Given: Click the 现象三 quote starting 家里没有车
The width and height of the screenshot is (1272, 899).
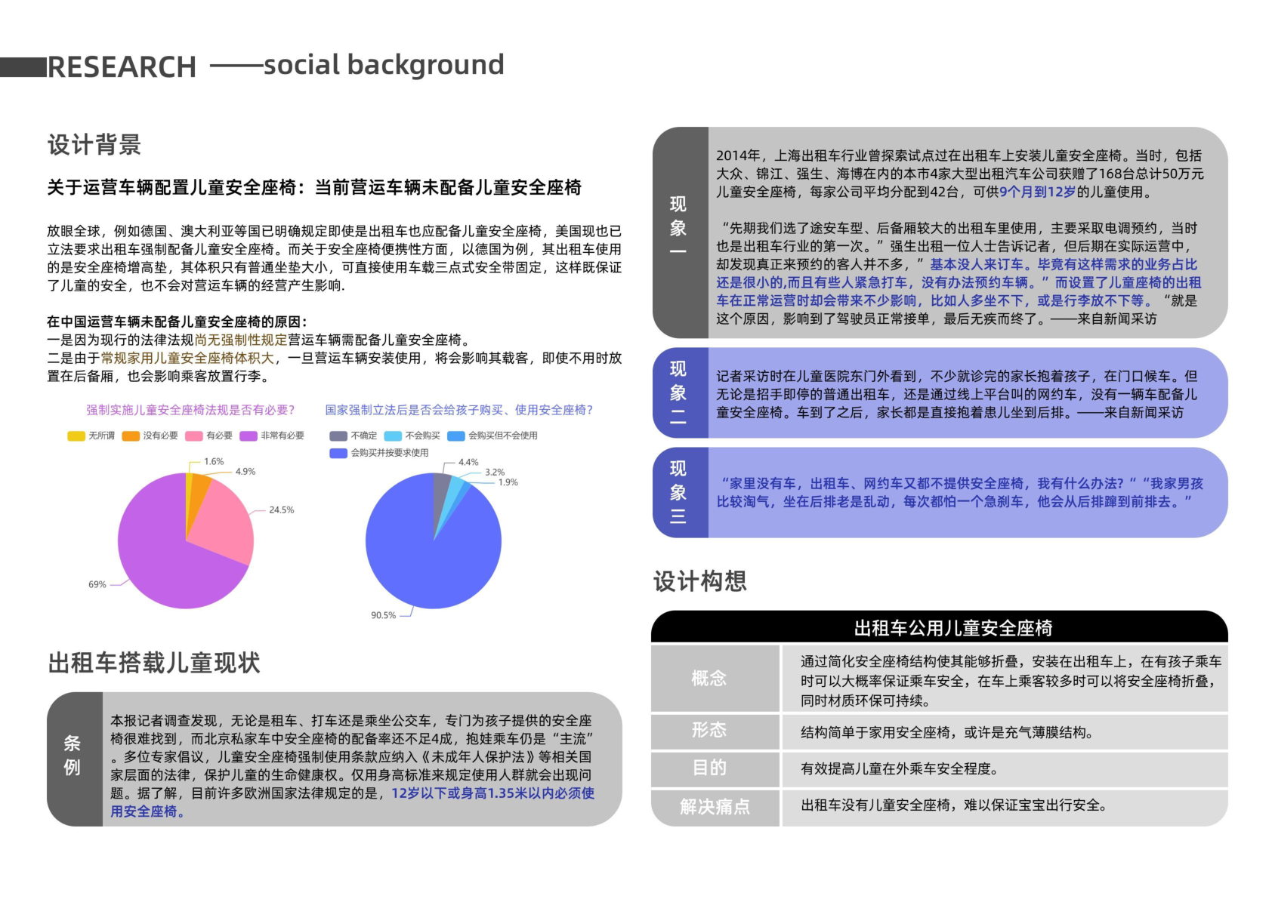Looking at the screenshot, I should tap(960, 492).
